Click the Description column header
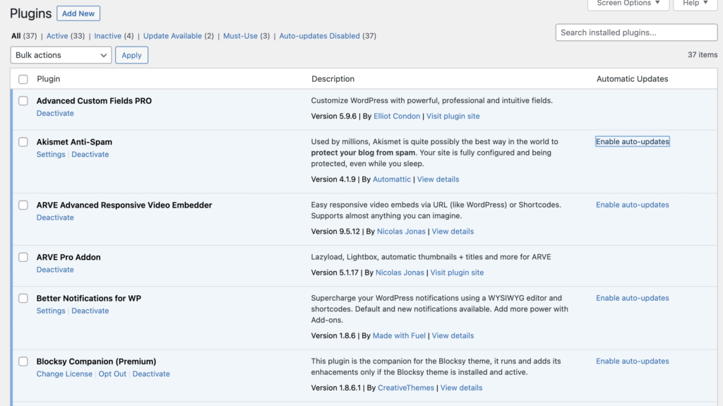The width and height of the screenshot is (723, 406). coord(333,79)
